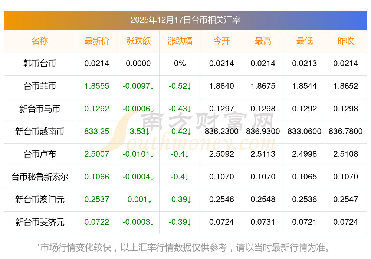Open the 韩币台币 exchange rate row
The width and height of the screenshot is (371, 259).
[x=40, y=64]
